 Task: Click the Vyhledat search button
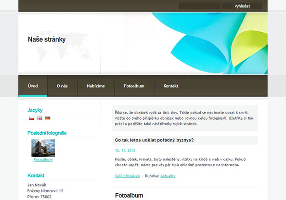242,6
